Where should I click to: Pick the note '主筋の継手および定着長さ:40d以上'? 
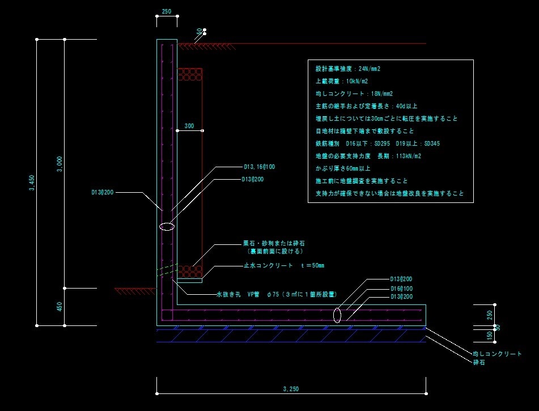tap(367, 106)
